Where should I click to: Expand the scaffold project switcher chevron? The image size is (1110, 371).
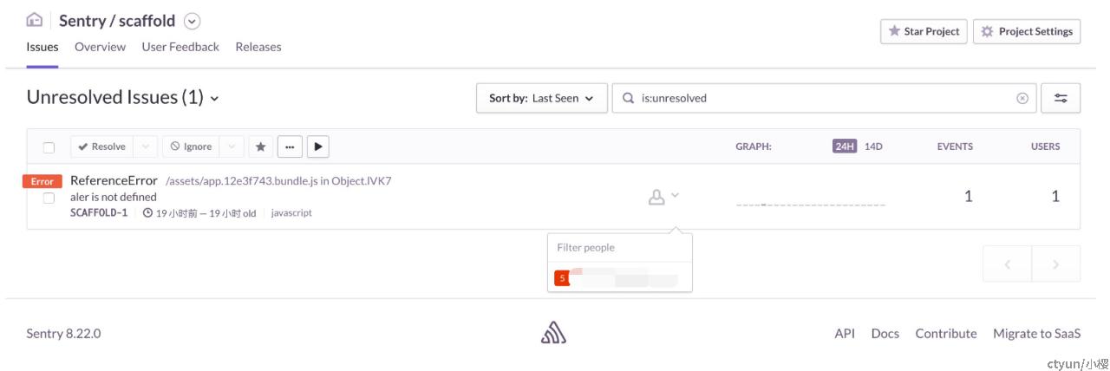(x=193, y=21)
